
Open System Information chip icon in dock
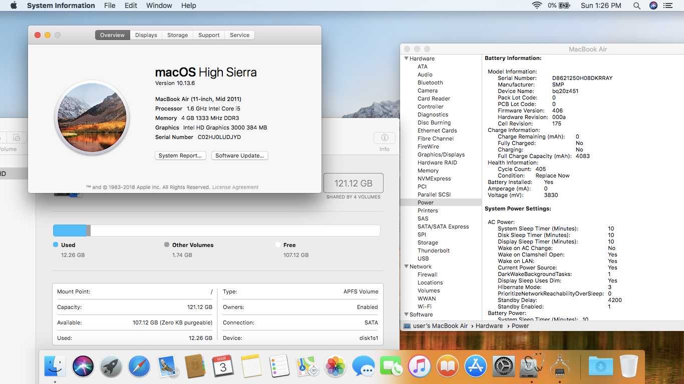560,365
